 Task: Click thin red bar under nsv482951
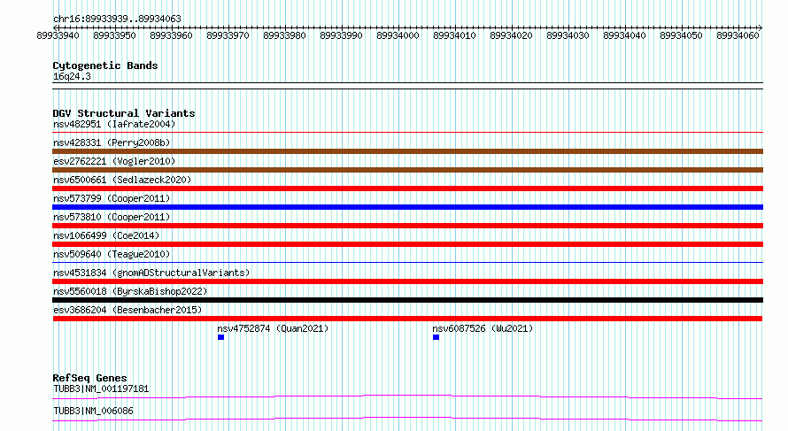pos(407,133)
